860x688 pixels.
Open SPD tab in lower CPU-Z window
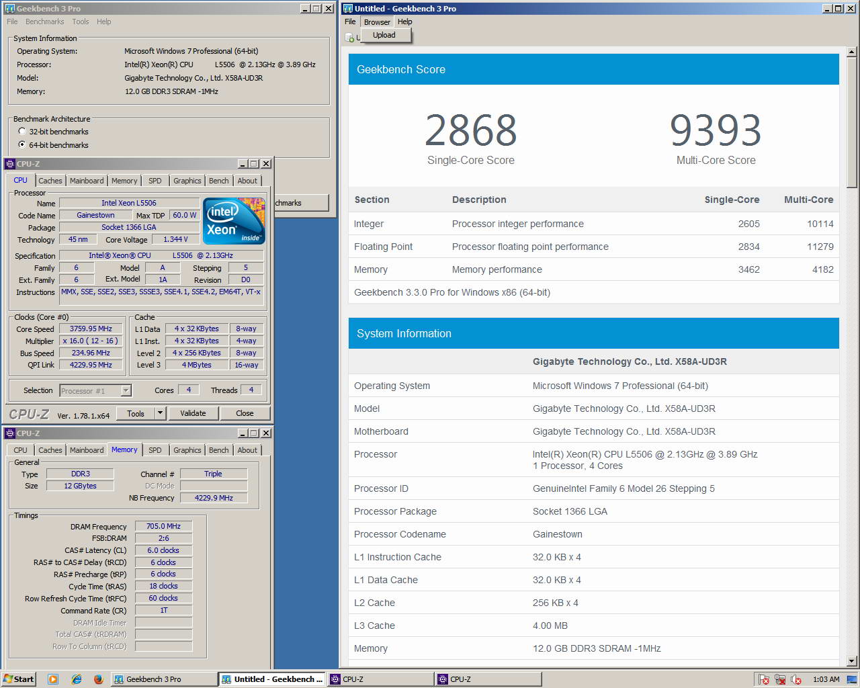(155, 450)
